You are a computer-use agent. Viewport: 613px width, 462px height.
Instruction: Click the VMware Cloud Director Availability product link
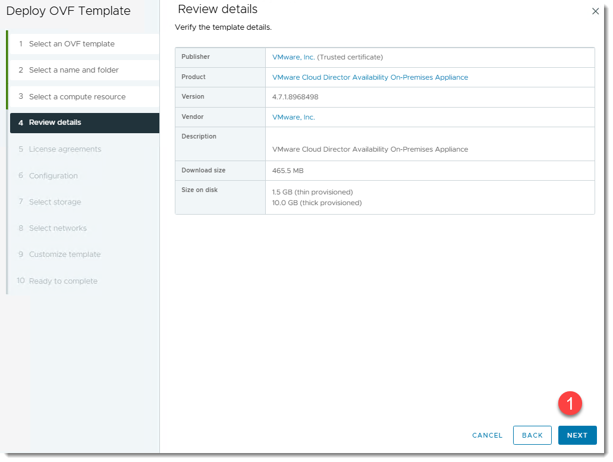coord(370,77)
